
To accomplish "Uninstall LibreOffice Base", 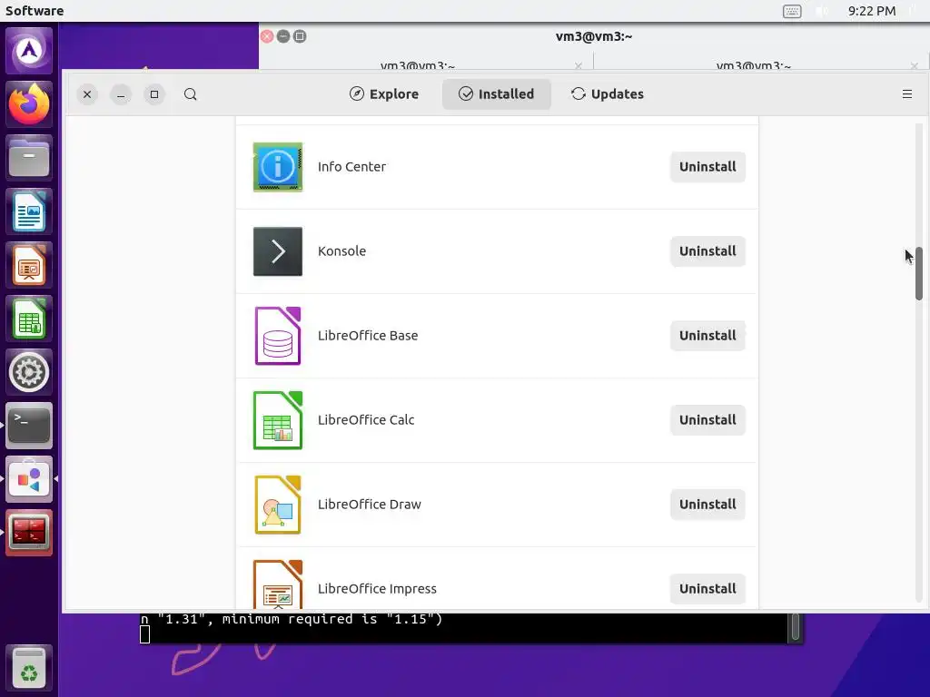I will click(x=707, y=336).
